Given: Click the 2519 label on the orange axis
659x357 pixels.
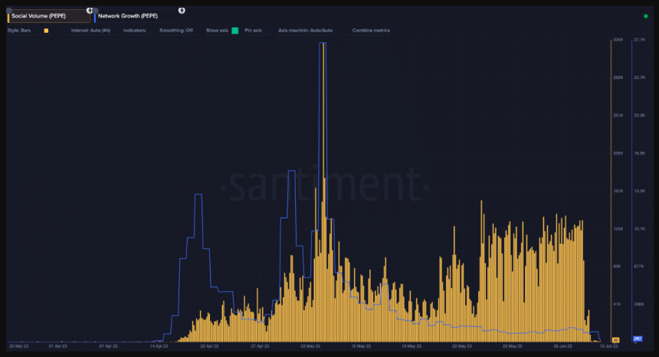Looking at the screenshot, I should 618,115.
